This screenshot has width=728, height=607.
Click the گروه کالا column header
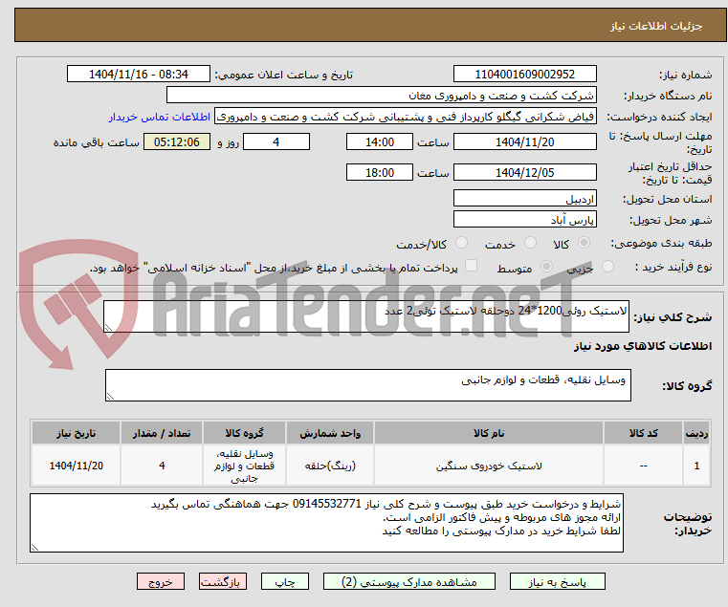point(244,433)
